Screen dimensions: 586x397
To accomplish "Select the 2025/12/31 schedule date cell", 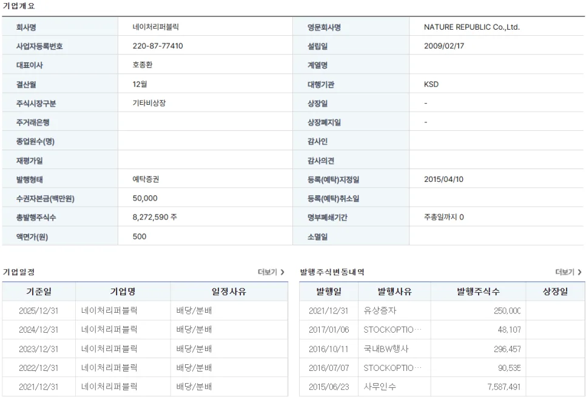I will coord(39,311).
